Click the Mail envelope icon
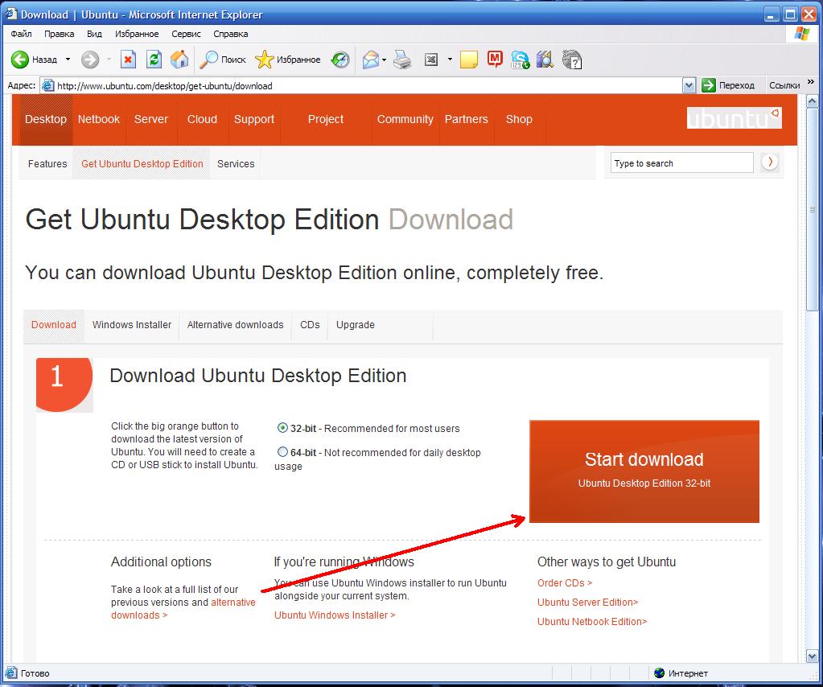The image size is (823, 687). (x=371, y=60)
